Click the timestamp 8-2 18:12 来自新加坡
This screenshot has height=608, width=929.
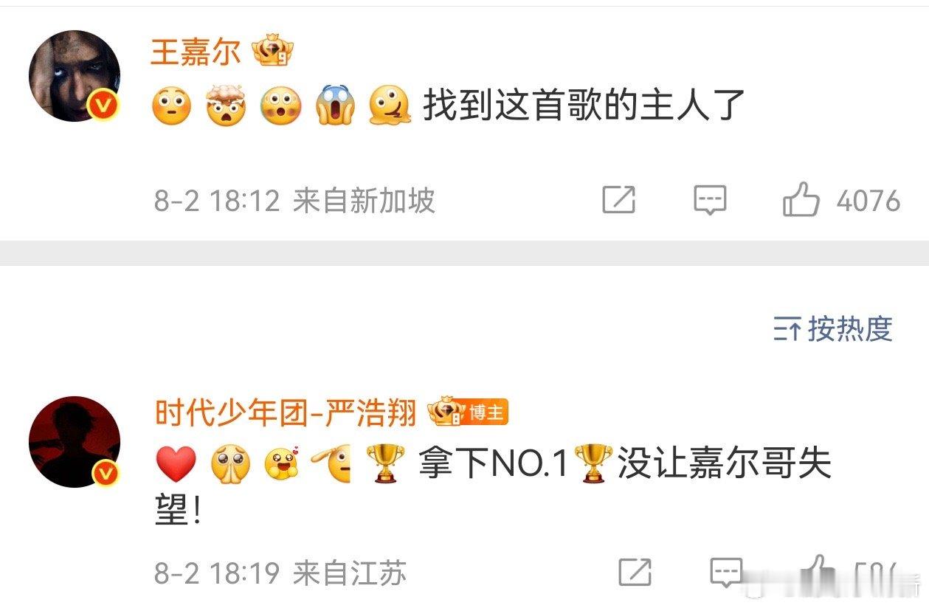click(x=294, y=201)
